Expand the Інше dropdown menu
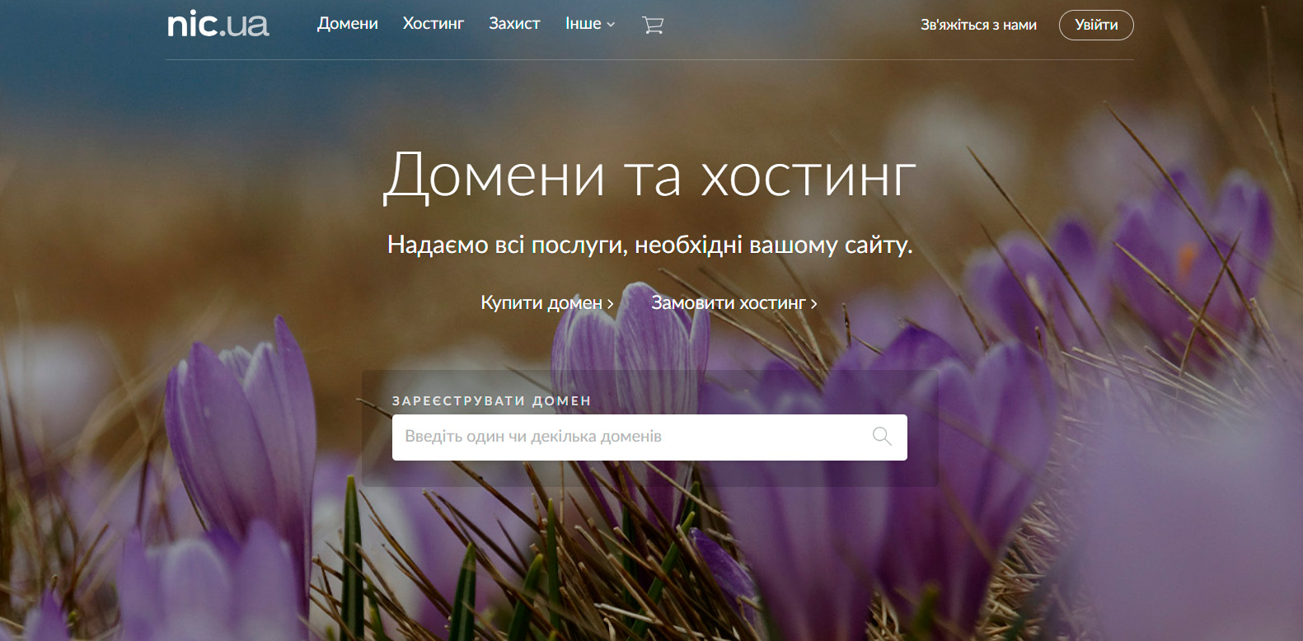This screenshot has width=1303, height=641. click(x=590, y=24)
